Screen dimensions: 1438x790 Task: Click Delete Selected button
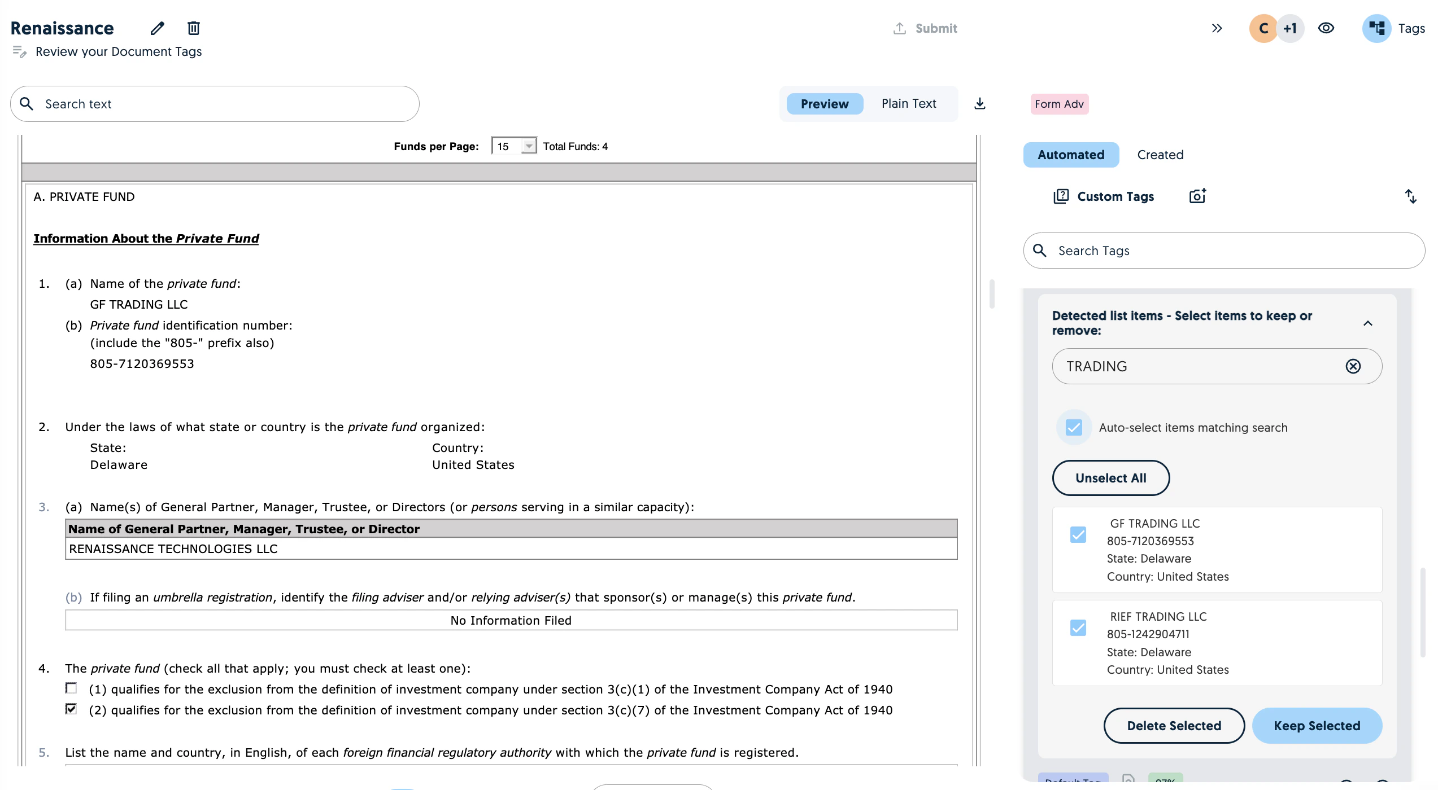point(1174,726)
